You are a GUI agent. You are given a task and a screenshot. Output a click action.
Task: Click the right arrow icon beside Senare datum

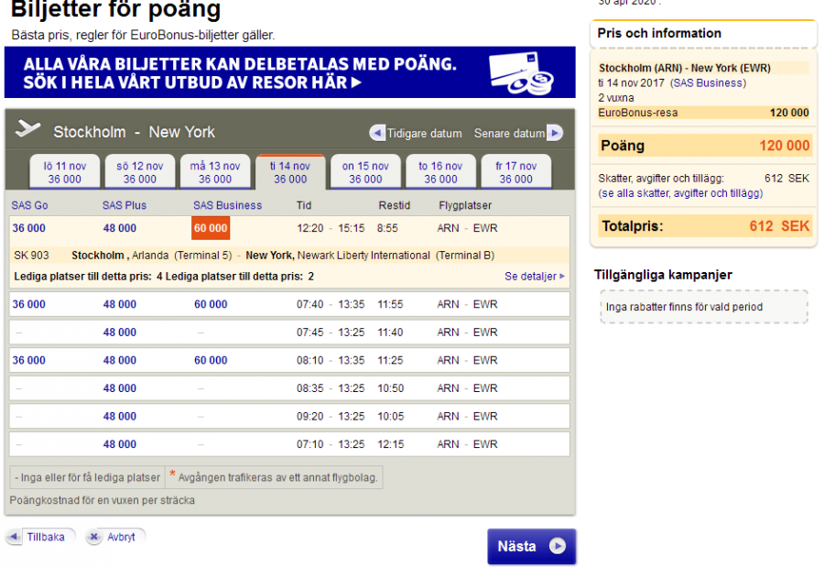pos(554,133)
